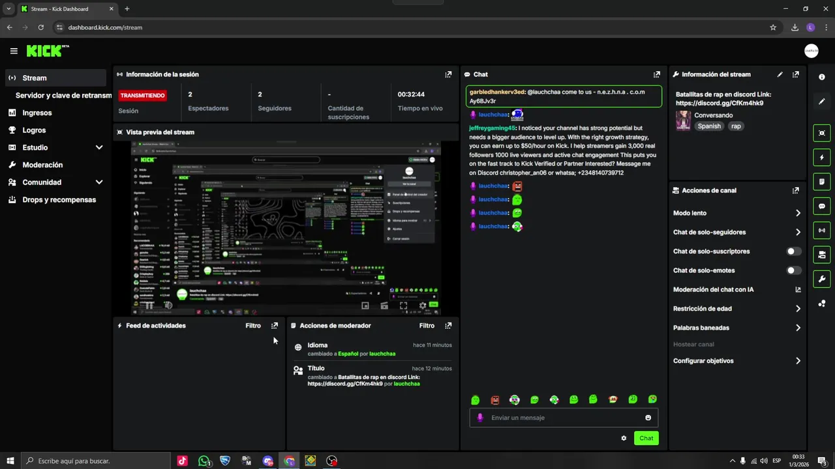The image size is (835, 469).
Task: Click the stream preview video
Action: (286, 228)
